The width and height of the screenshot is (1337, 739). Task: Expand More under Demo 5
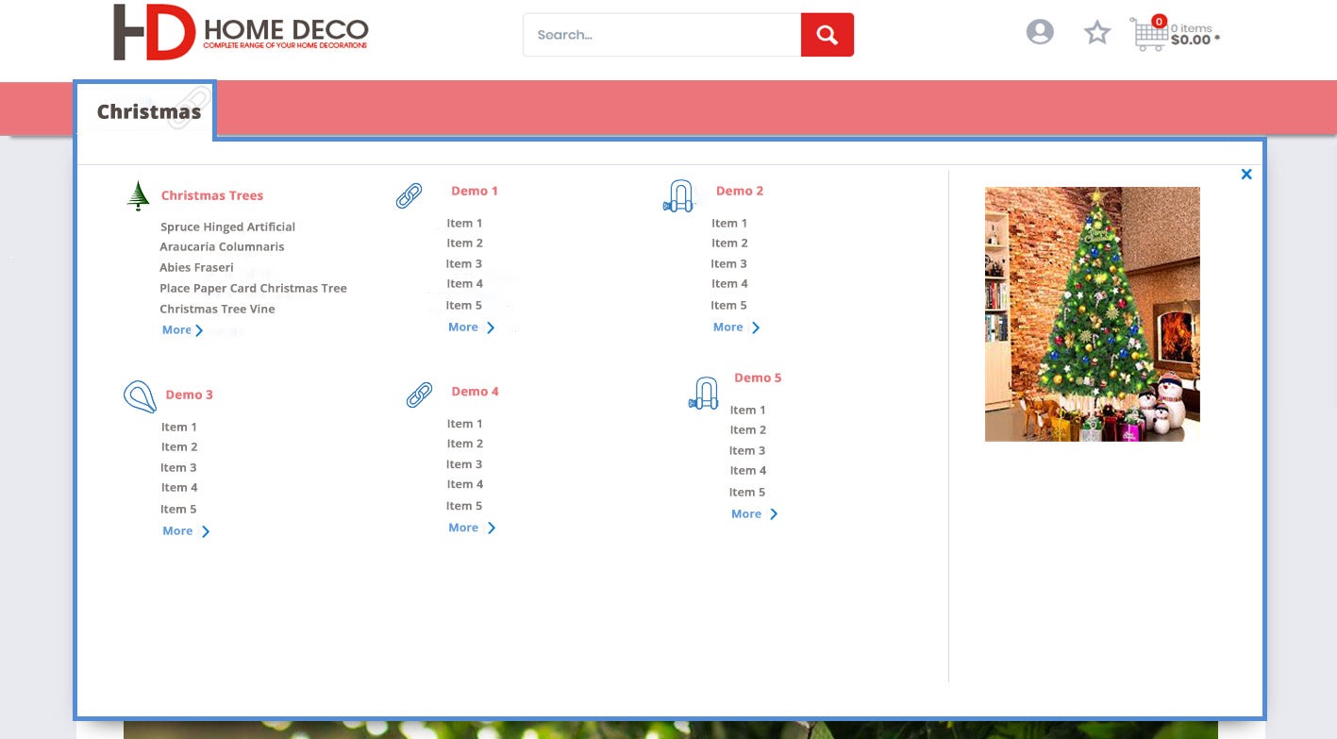coord(755,513)
